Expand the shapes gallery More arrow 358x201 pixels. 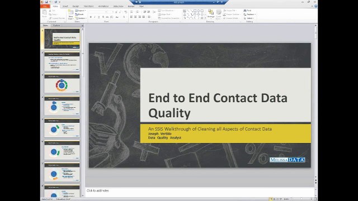(x=205, y=18)
